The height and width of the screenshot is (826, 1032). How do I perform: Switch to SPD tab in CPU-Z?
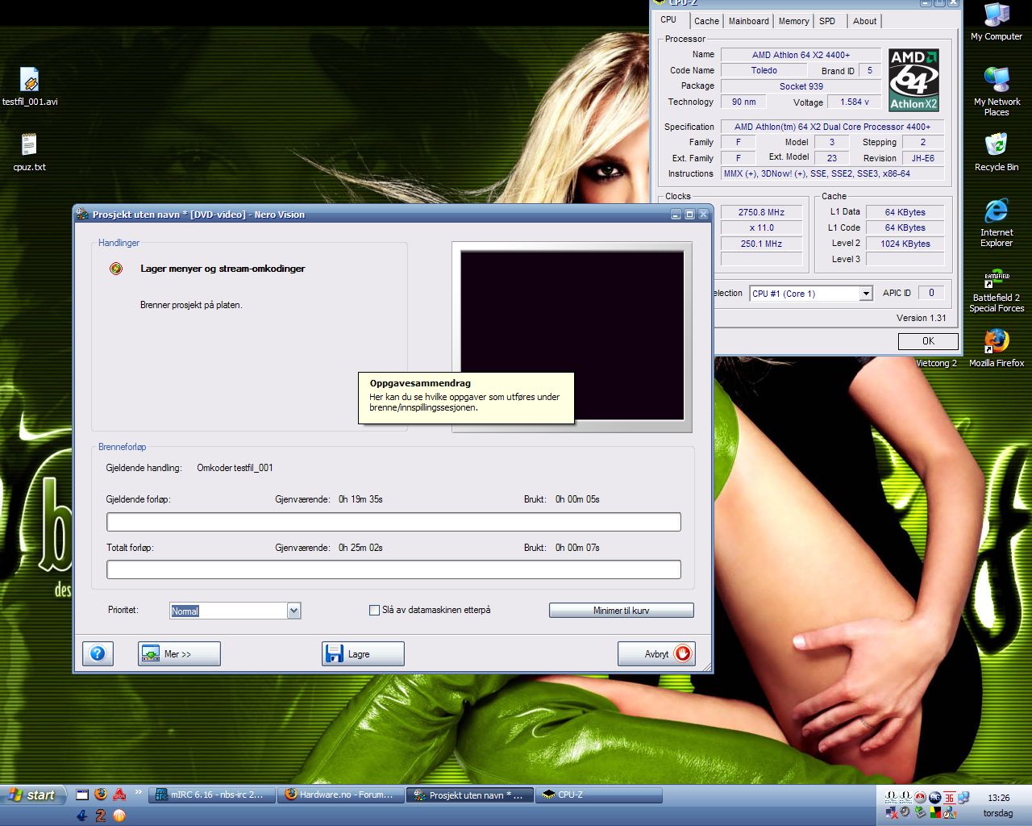click(x=827, y=21)
